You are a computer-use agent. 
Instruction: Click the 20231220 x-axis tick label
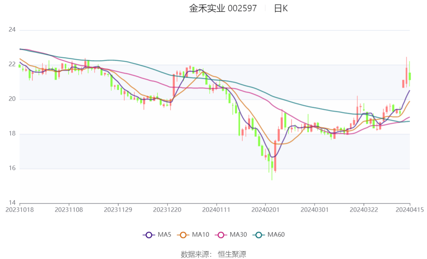(167, 210)
